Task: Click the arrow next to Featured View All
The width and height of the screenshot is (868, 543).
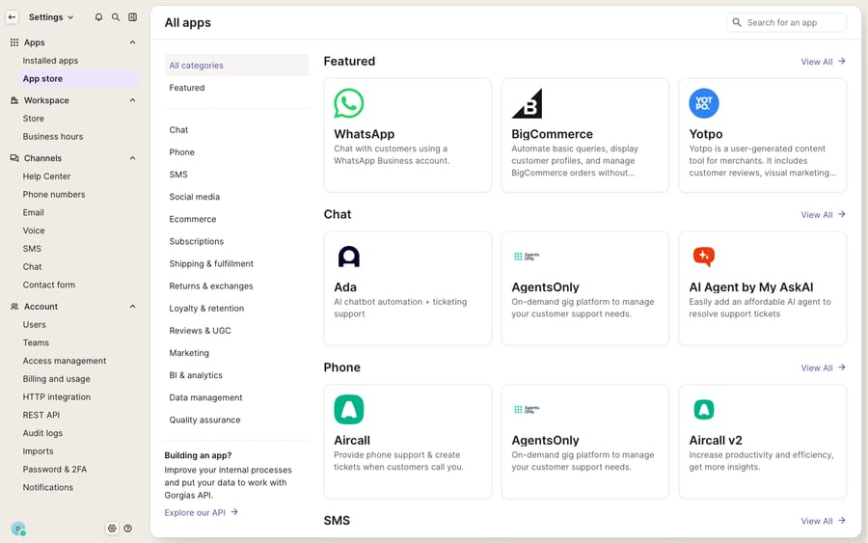Action: tap(841, 62)
